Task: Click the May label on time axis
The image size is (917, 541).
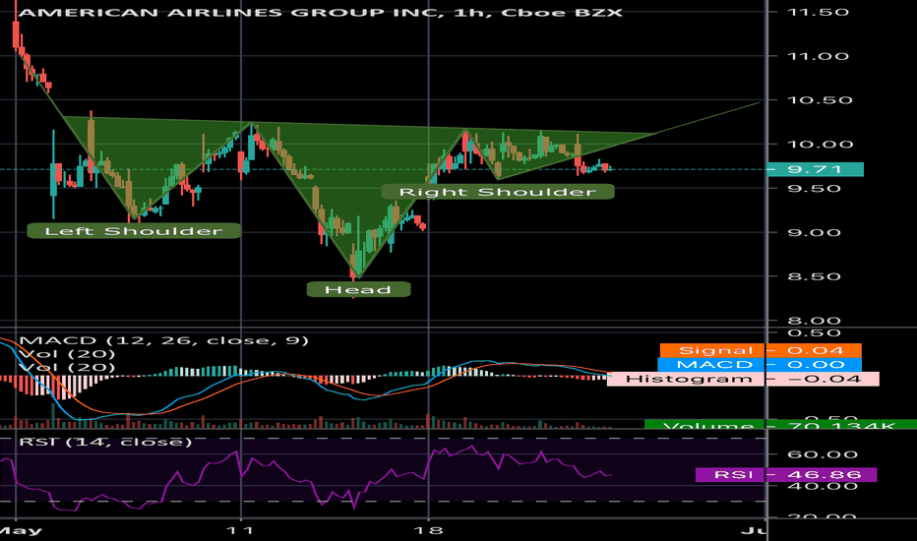Action: click(x=21, y=530)
